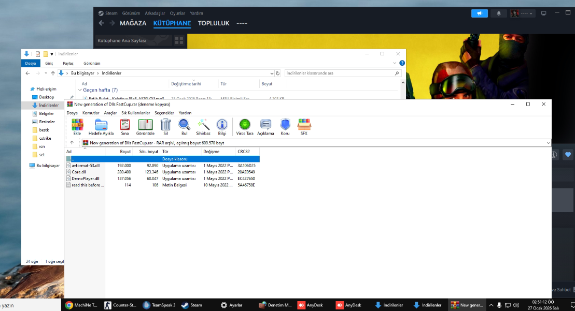Select the read this before text file
Viewport: 575px width, 311px height.
click(x=162, y=185)
